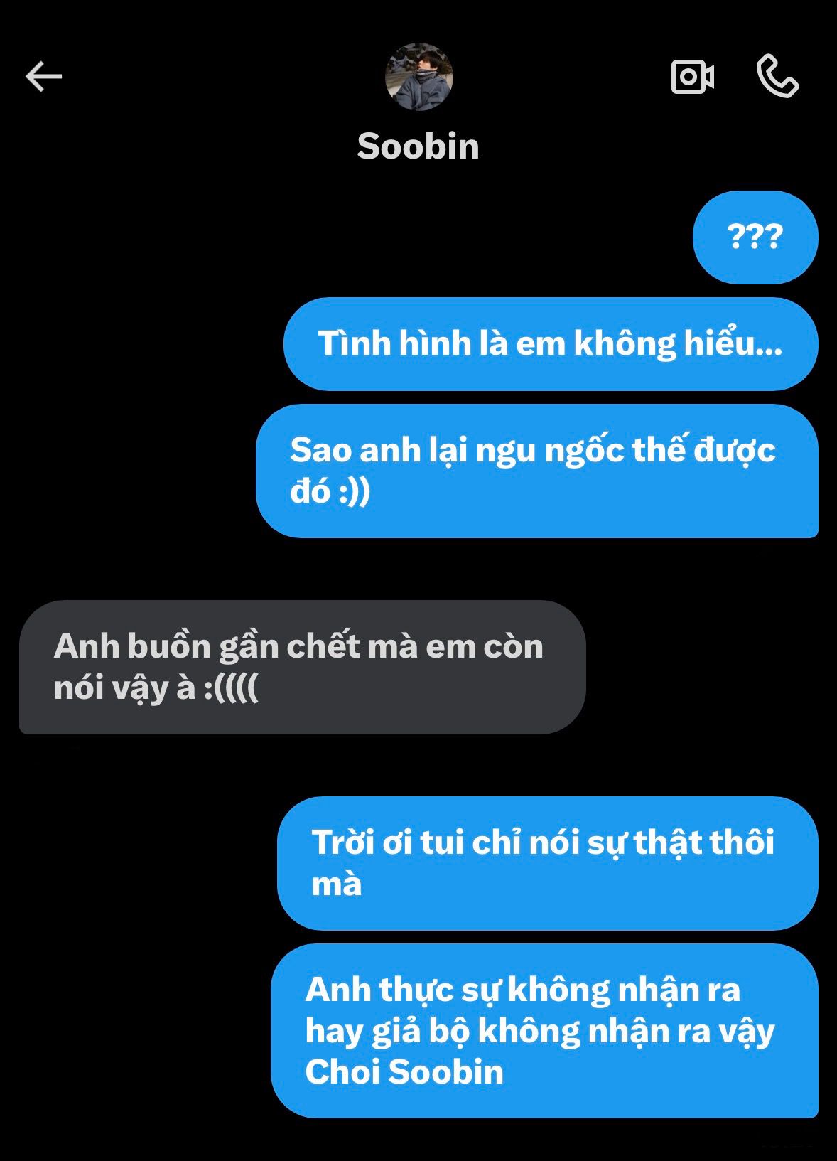The width and height of the screenshot is (837, 1161).
Task: Click the ':((((' emoticon in gray bubble
Action: pos(232,687)
